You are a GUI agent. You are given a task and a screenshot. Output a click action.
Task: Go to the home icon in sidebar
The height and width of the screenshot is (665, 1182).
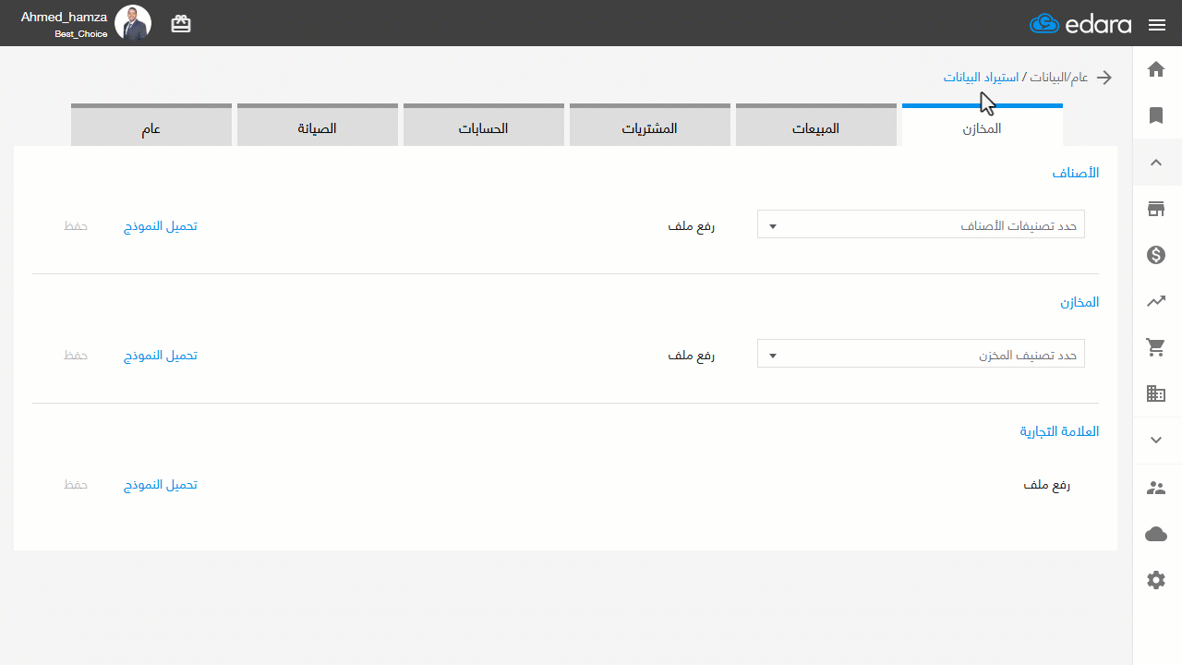pos(1156,69)
